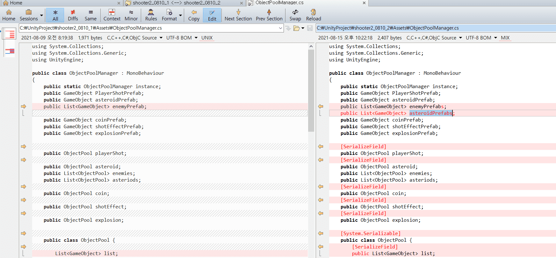
Task: Click Copy to left arrow icon
Action: coord(194,12)
